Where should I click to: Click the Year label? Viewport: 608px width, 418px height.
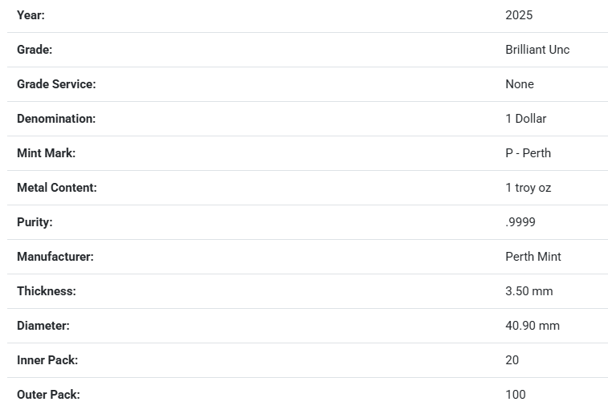[x=31, y=15]
